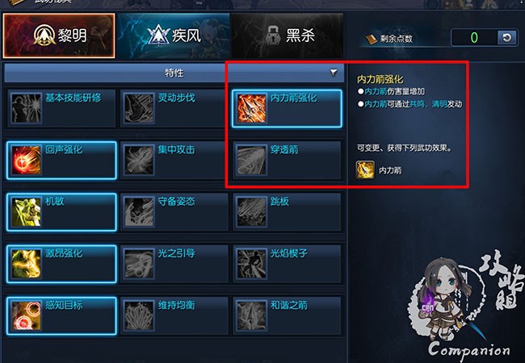This screenshot has height=363, width=525.
Task: Toggle the 集中攻击 trait on
Action: coord(174,161)
